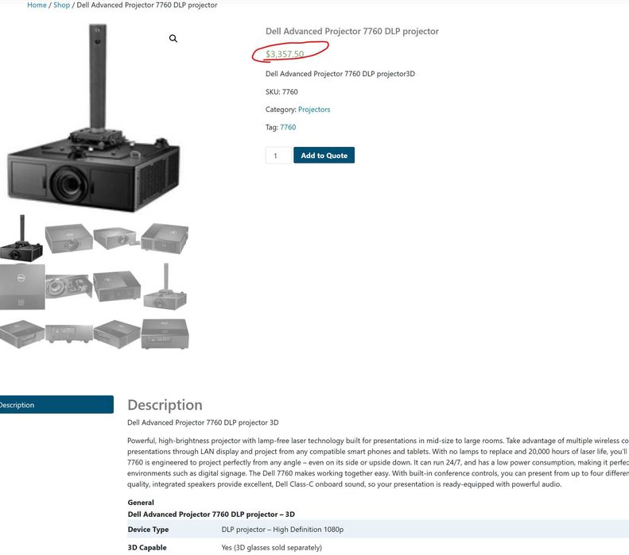The height and width of the screenshot is (555, 629).
Task: Open the 7760 tag link
Action: tap(288, 127)
